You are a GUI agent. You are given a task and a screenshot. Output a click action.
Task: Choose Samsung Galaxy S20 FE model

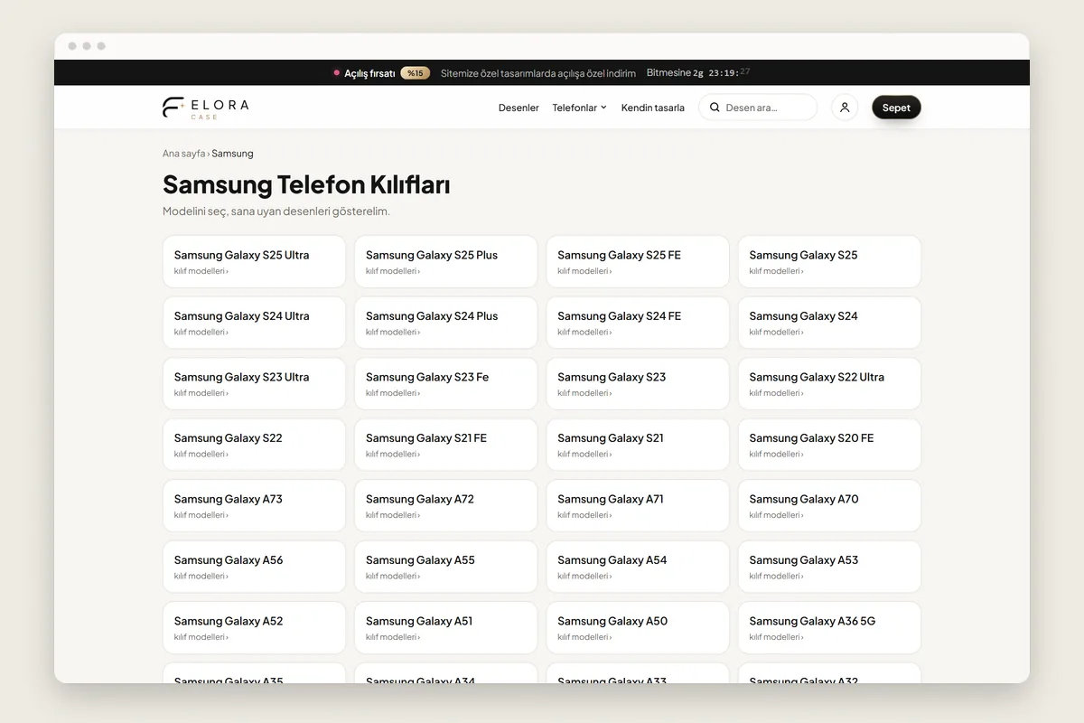[829, 445]
